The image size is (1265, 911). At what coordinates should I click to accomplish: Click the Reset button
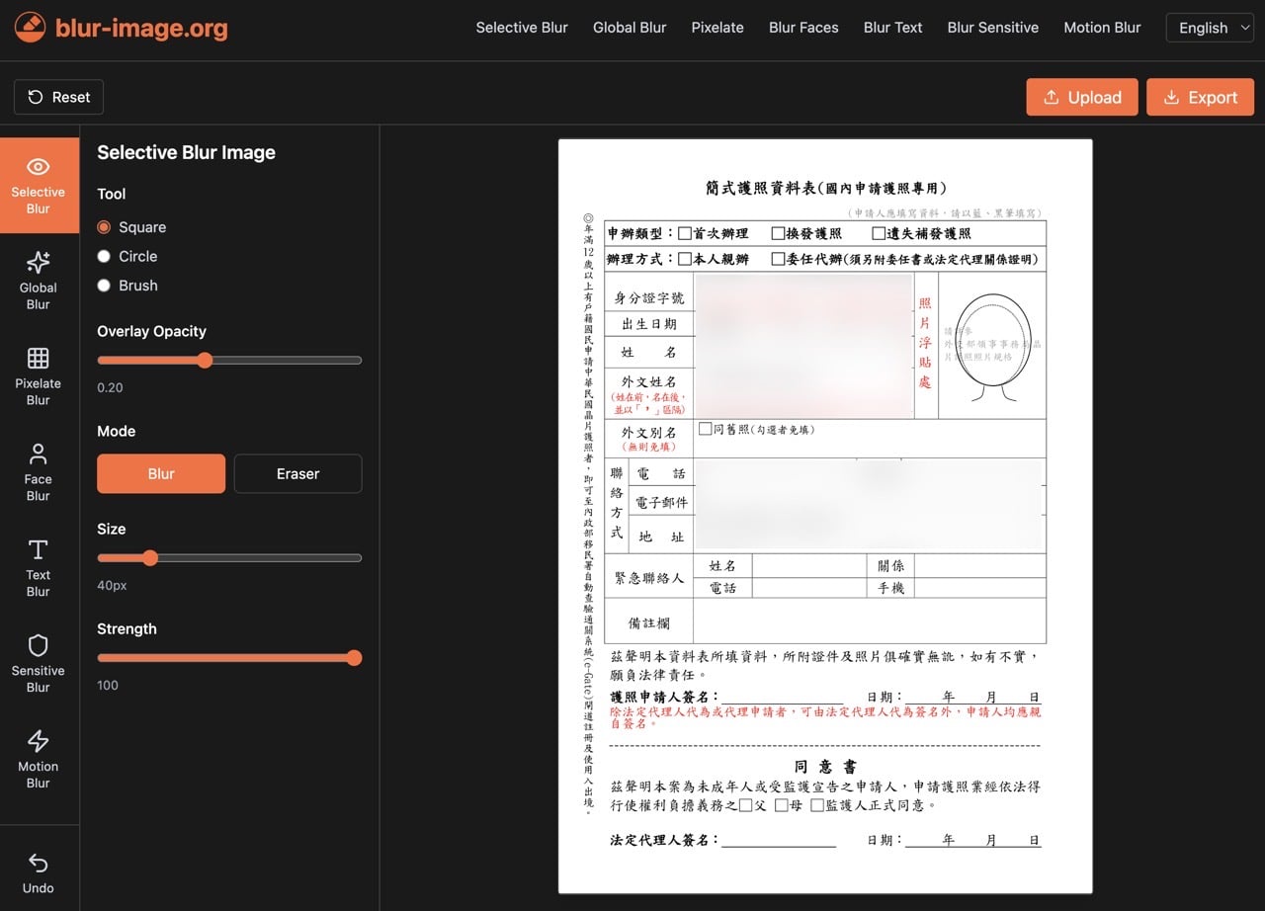58,97
